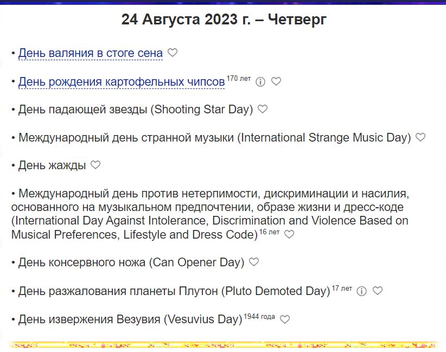Open the День валяния в стоге сена link
This screenshot has width=446, height=352.
tap(91, 53)
